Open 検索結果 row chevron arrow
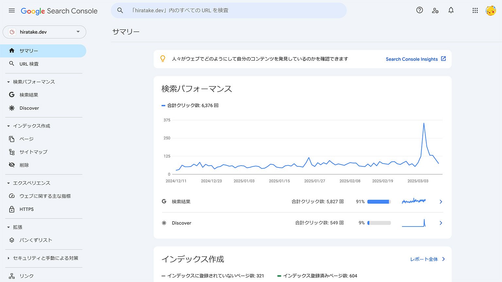Screen dimensions: 502x282 (x=441, y=202)
